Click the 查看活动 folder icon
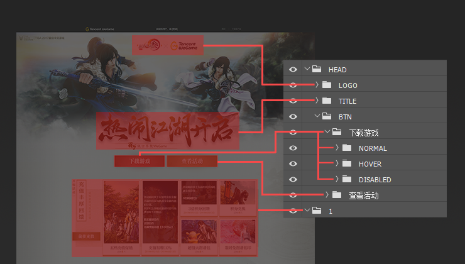465x264 pixels. coord(337,195)
